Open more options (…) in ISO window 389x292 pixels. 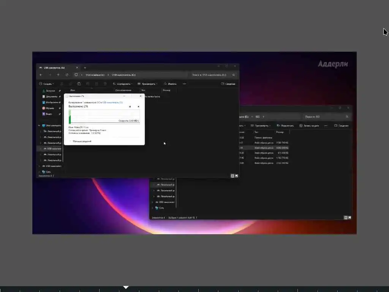pos(326,125)
